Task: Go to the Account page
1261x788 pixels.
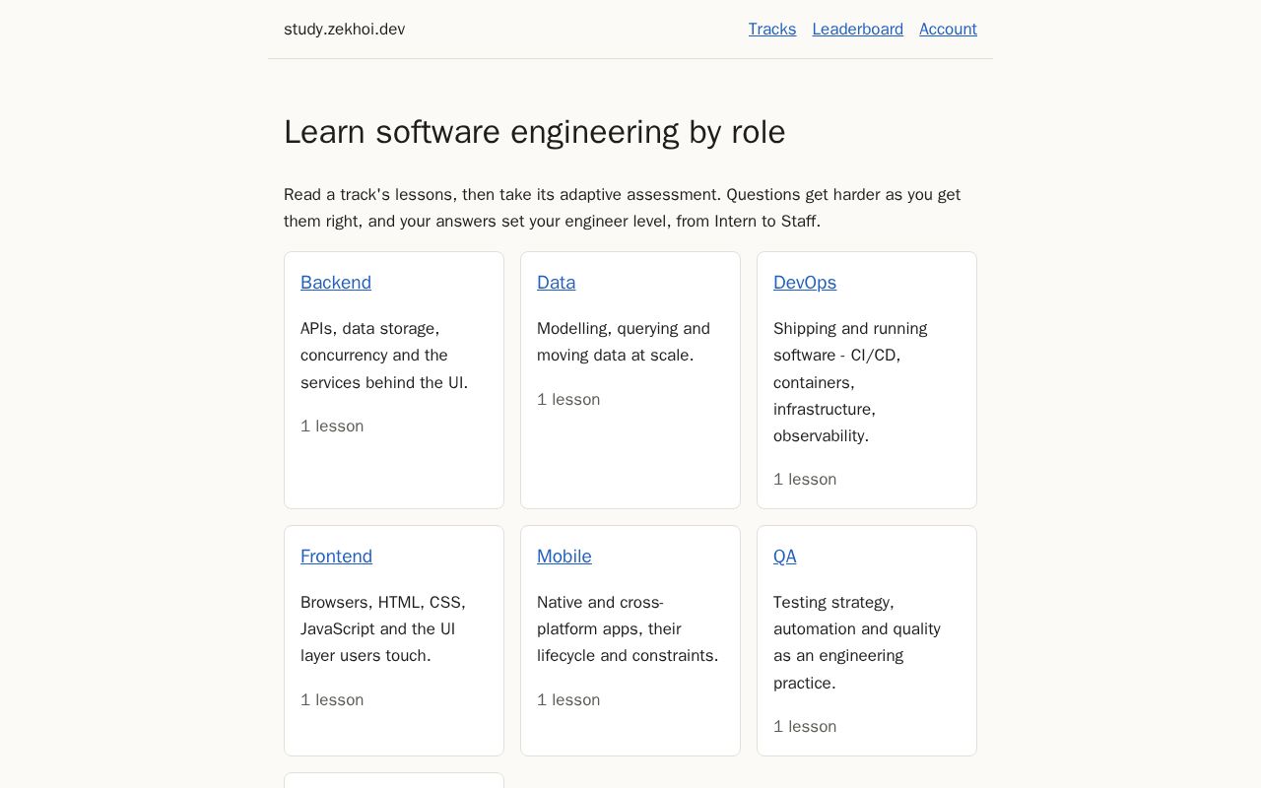Action: [x=948, y=30]
